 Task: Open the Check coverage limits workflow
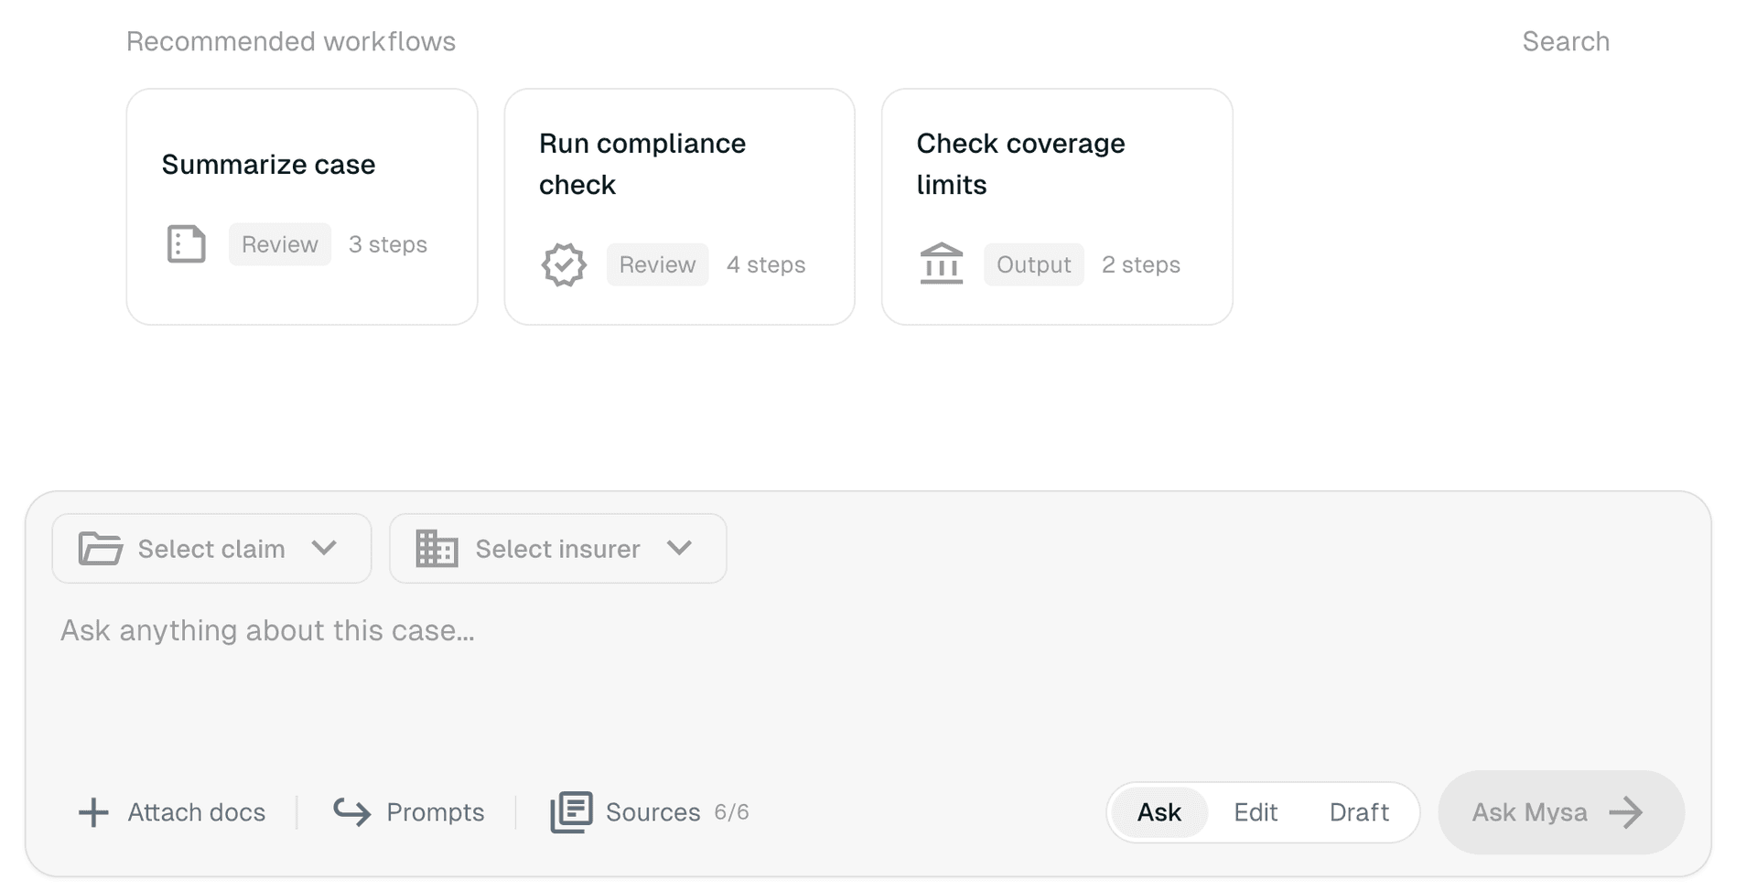click(x=1057, y=206)
